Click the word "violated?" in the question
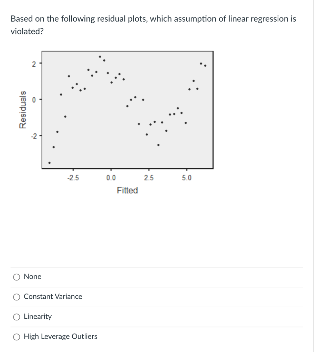331x352 pixels. 27,31
